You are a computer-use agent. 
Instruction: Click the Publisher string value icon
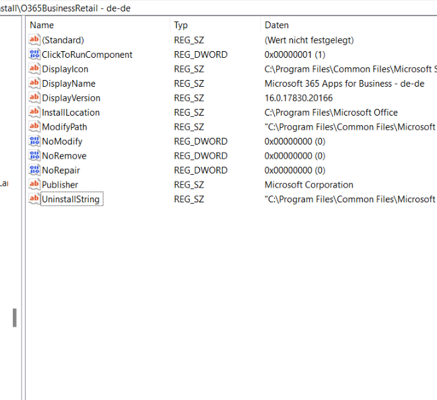(x=34, y=185)
